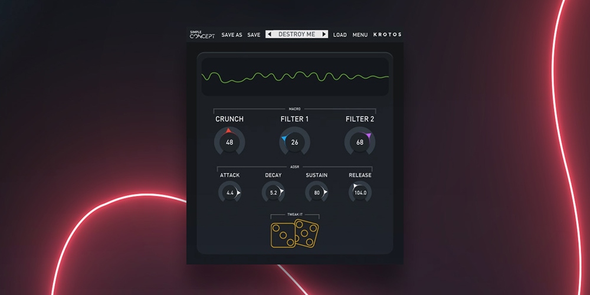Click the FILTER 1 macro knob

(294, 142)
